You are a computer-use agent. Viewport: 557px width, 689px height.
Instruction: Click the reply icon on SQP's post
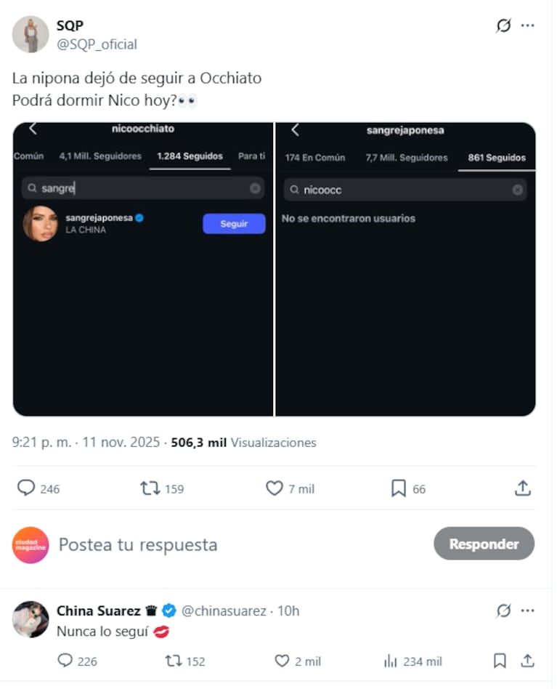26,488
